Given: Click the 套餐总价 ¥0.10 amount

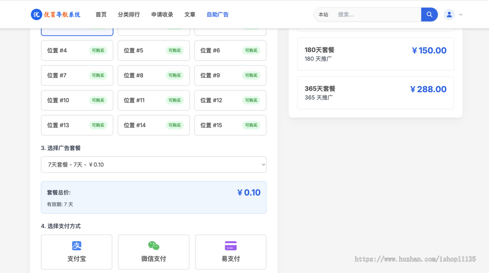Looking at the screenshot, I should tap(249, 192).
